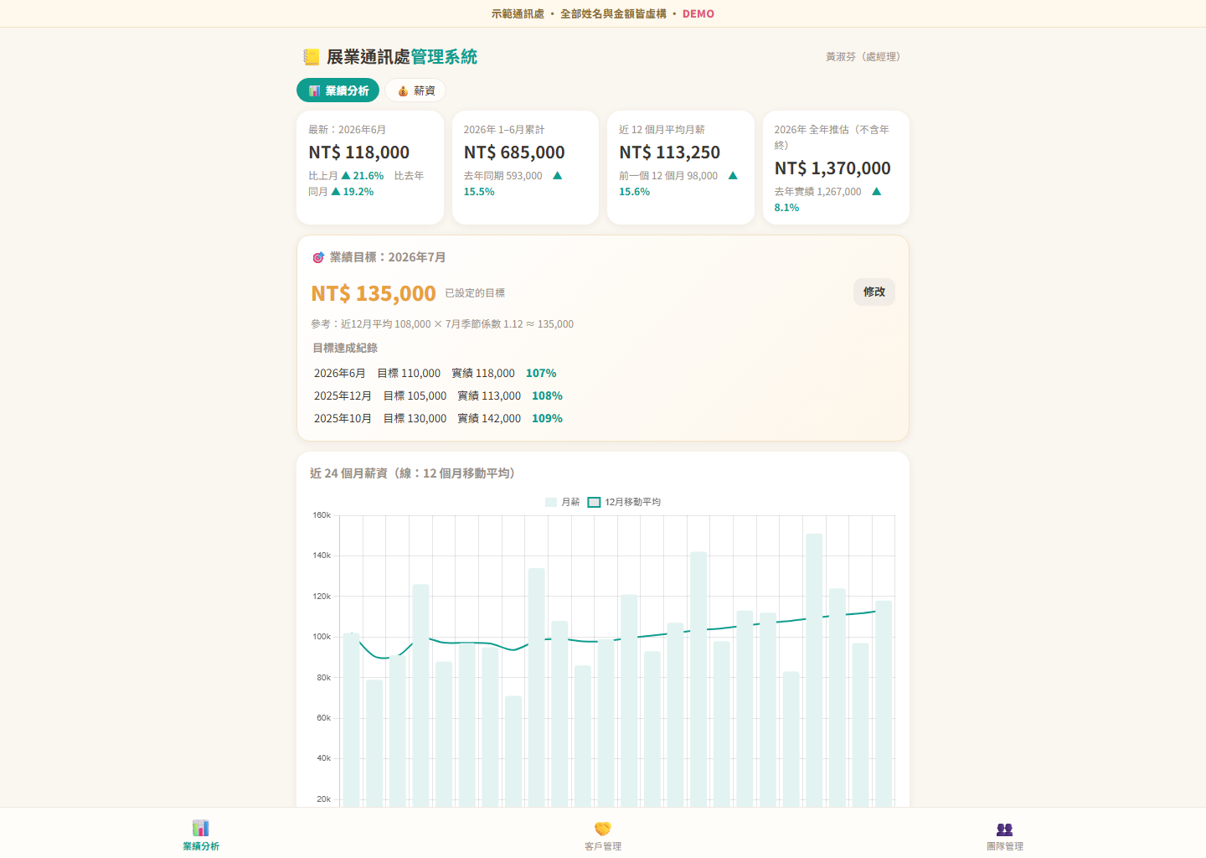
Task: Click the target icon beside 業績目標
Action: 318,257
